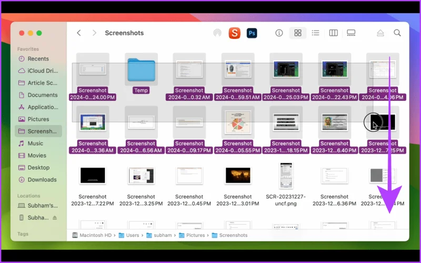This screenshot has height=263, width=421.
Task: Select Screenshot 2023-12...7.22 PM thumbnail
Action: click(93, 175)
